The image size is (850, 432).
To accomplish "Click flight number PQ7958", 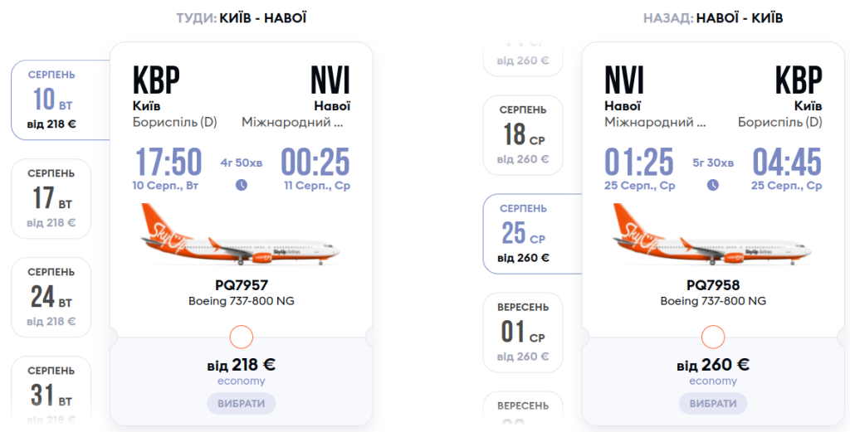I will (712, 285).
